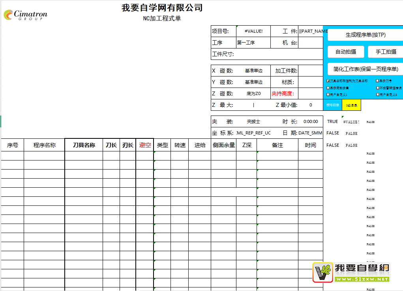Screen dimensions: 403x291
Task: Check the 用户自定义2 checkbox
Action: tap(378, 95)
